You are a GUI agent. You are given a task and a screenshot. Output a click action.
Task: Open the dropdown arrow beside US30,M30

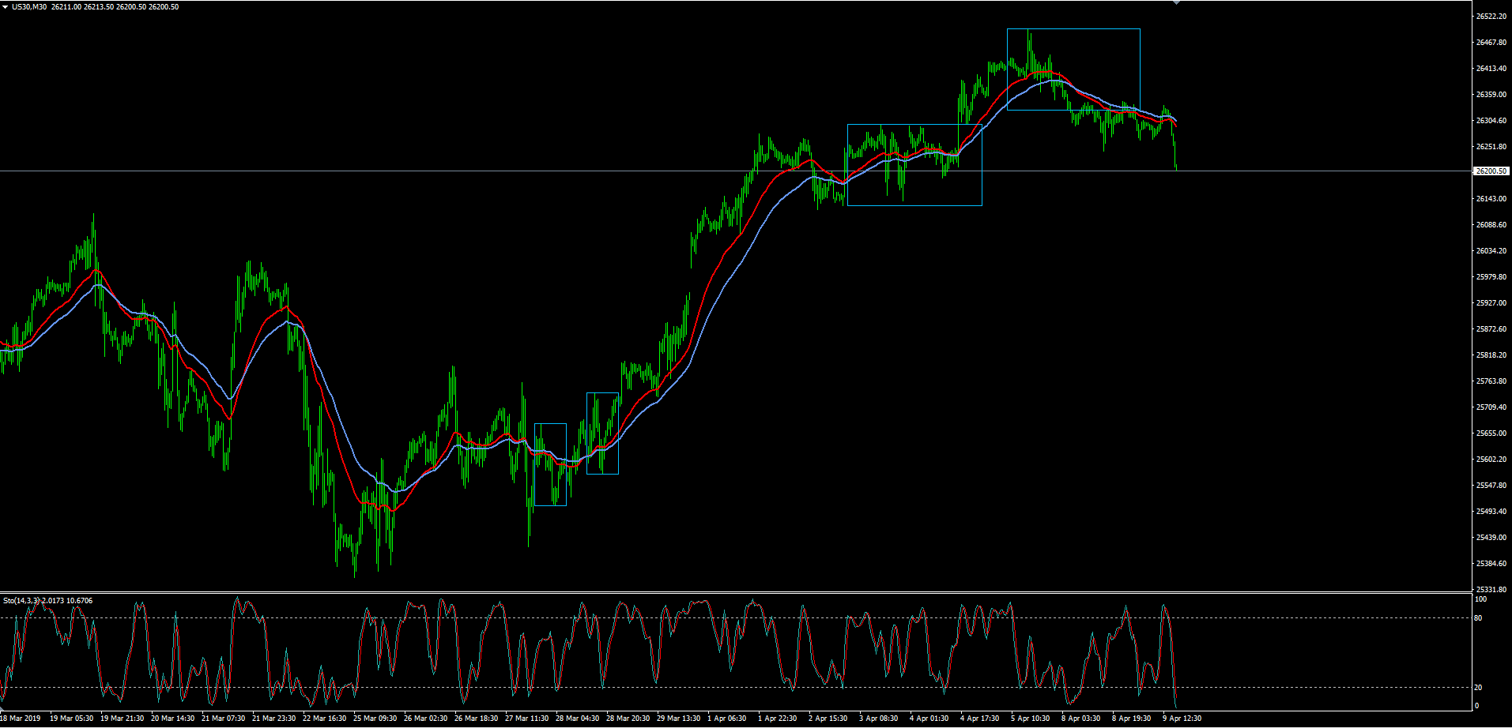(5, 7)
